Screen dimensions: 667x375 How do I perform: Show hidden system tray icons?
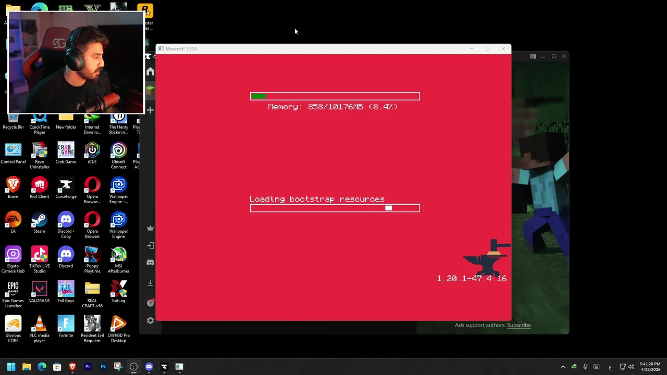tap(563, 367)
